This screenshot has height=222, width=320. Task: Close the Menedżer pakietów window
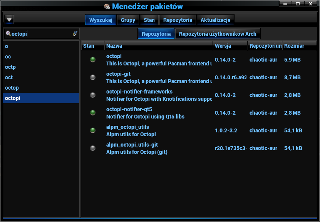pos(311,4)
